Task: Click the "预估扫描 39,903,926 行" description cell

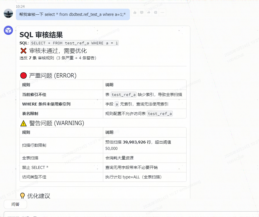Action: 145,145
